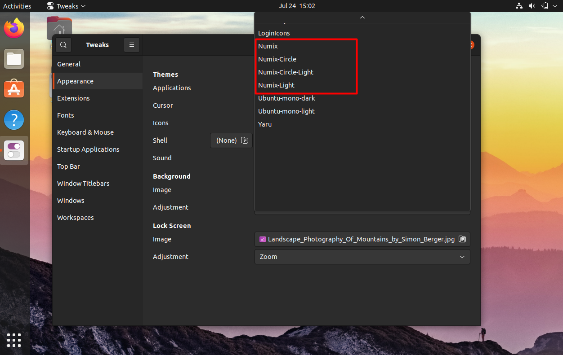Click the Icons label in Themes
The height and width of the screenshot is (355, 563).
[161, 123]
